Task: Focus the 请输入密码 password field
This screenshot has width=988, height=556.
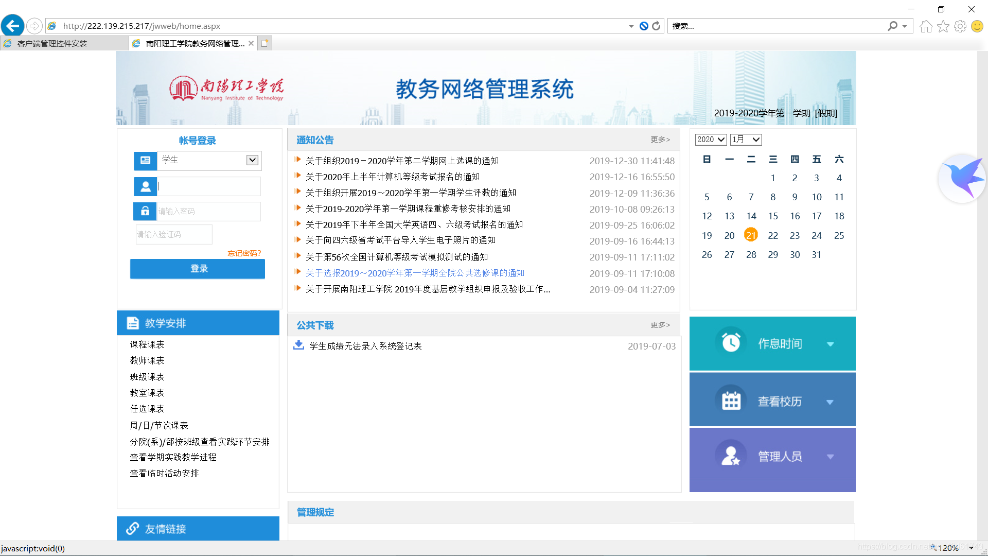Action: click(208, 211)
